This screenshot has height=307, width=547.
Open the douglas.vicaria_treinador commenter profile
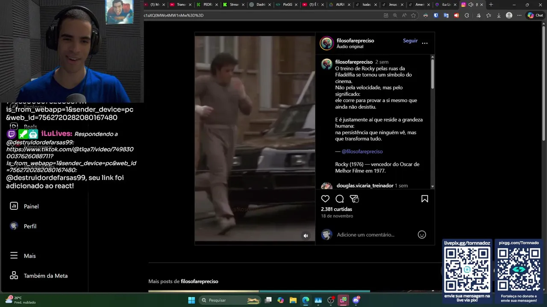pos(365,185)
